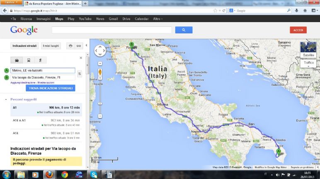Open YouTube in Google bar
The image size is (320, 179).
[x=85, y=19]
